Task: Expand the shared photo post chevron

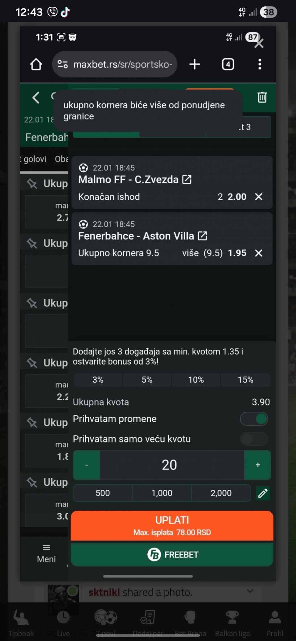Action: [250, 591]
